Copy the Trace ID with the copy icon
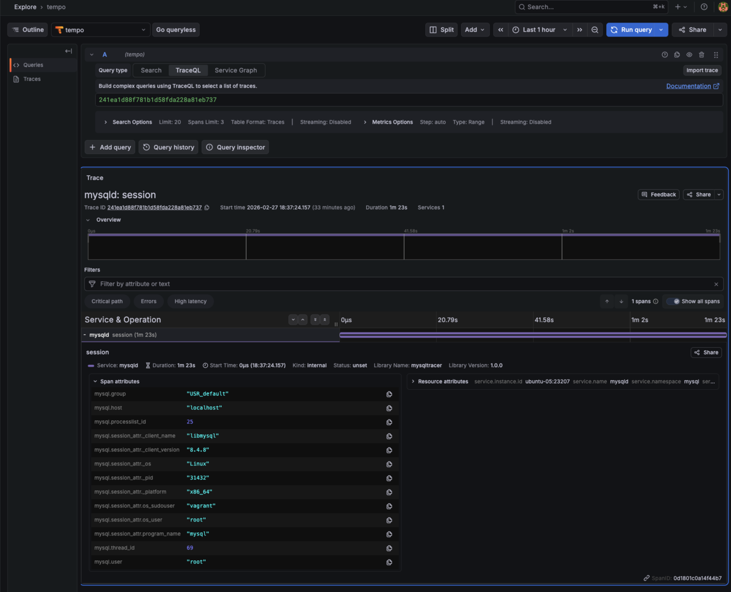 pyautogui.click(x=207, y=208)
